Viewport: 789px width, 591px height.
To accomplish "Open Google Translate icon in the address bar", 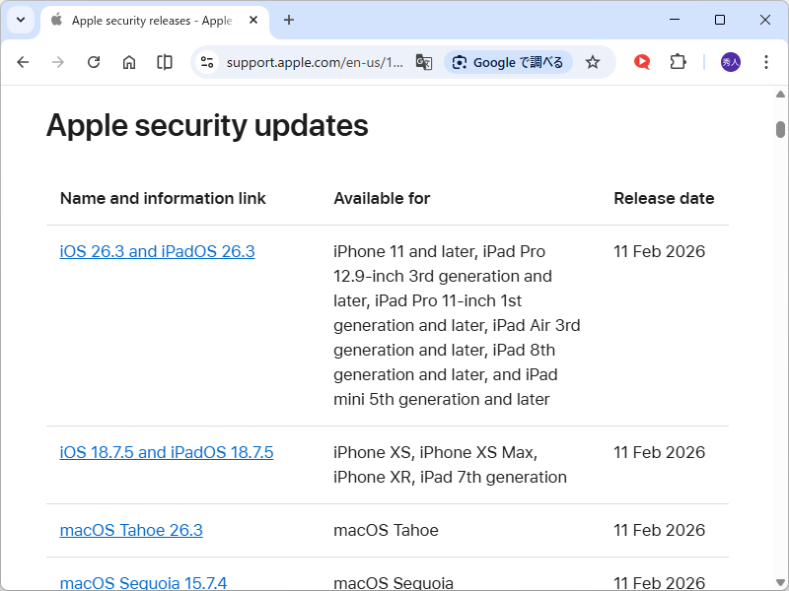I will (424, 61).
